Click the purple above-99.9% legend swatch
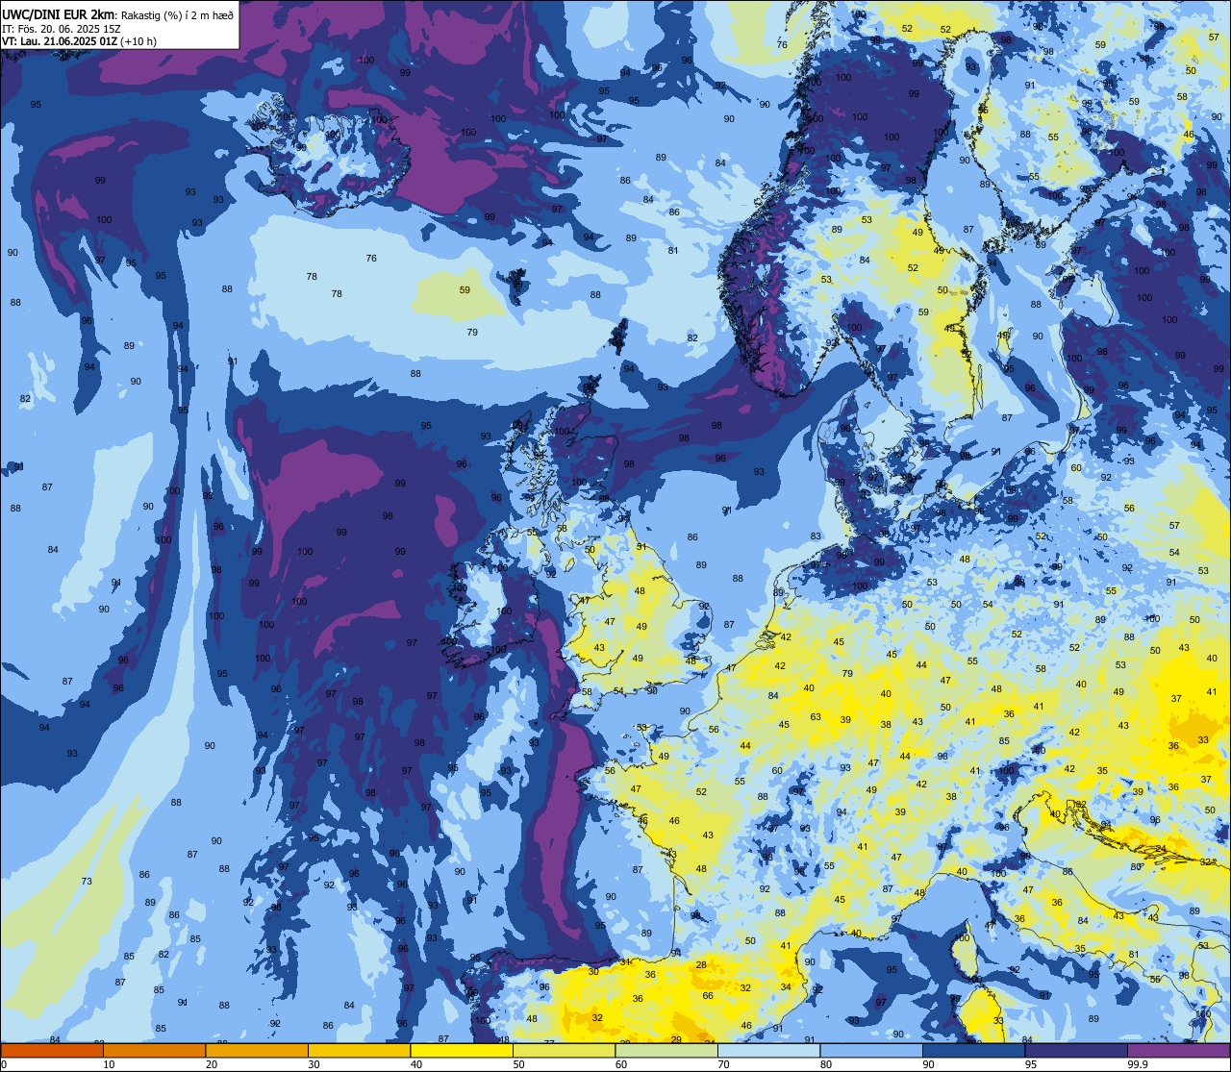Viewport: 1231px width, 1072px height. [1178, 1050]
